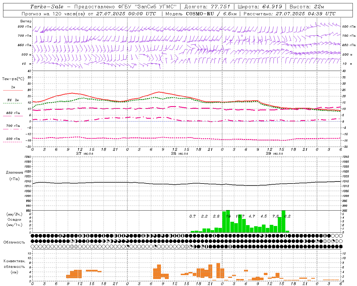The height and width of the screenshot is (286, 357).
Task: Click the precipitation total "10.7"
Action: [240, 216]
